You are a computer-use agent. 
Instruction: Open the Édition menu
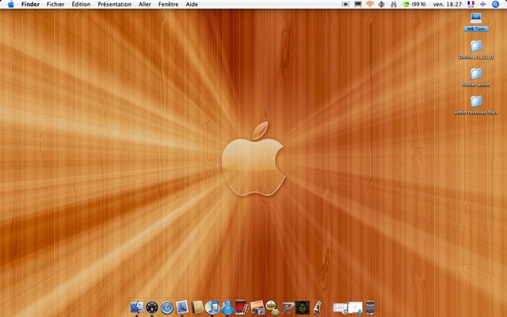81,4
